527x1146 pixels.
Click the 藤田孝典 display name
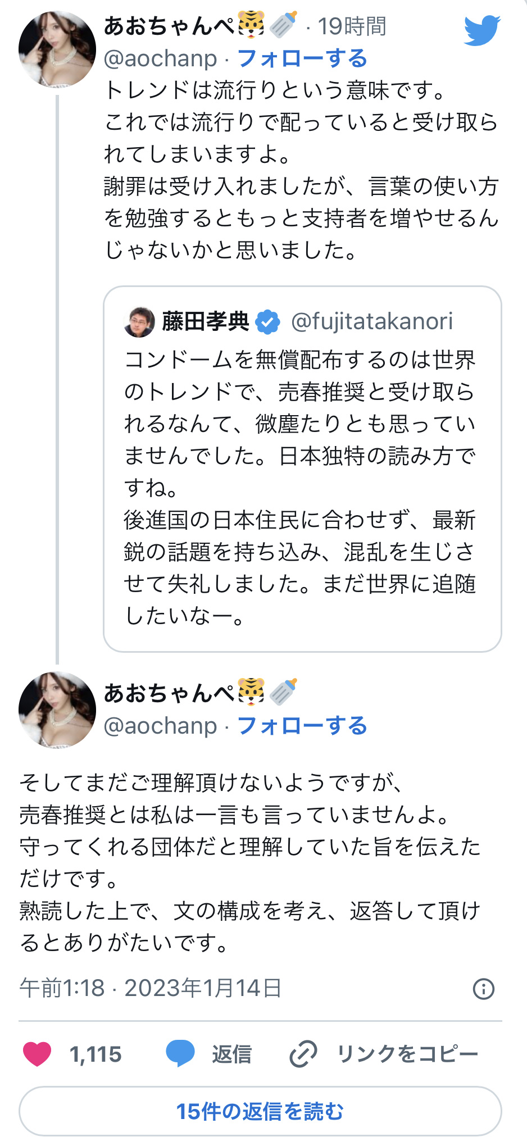206,321
